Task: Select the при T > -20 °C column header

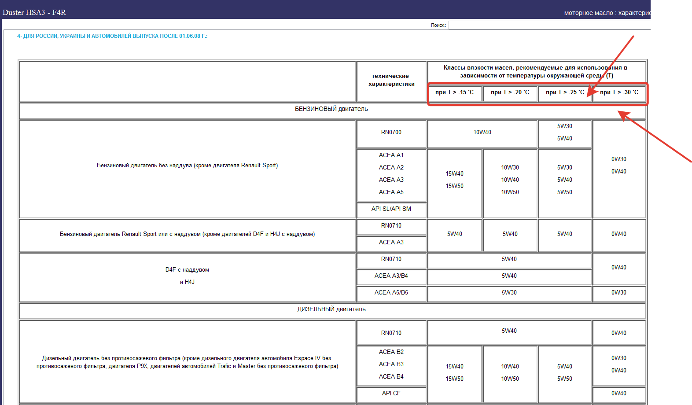Action: point(510,92)
